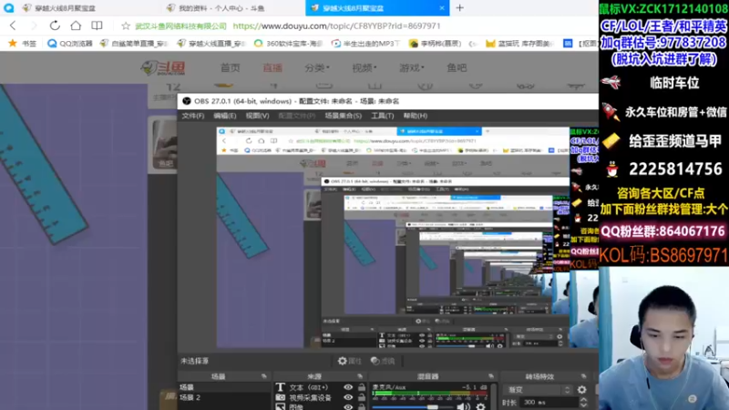Toggle lock on 视频采集设备 source
This screenshot has height=410, width=729.
click(x=361, y=397)
